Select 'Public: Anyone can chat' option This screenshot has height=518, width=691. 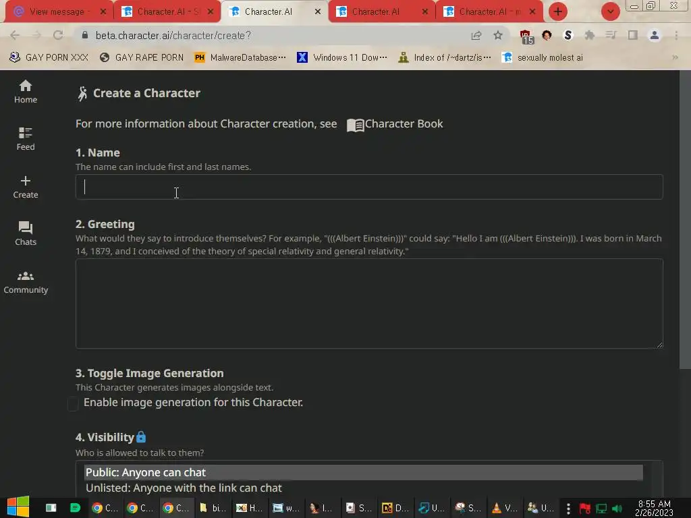363,472
